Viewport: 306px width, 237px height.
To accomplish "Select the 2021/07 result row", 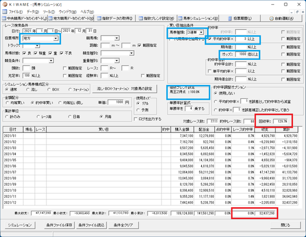I will (151, 172).
